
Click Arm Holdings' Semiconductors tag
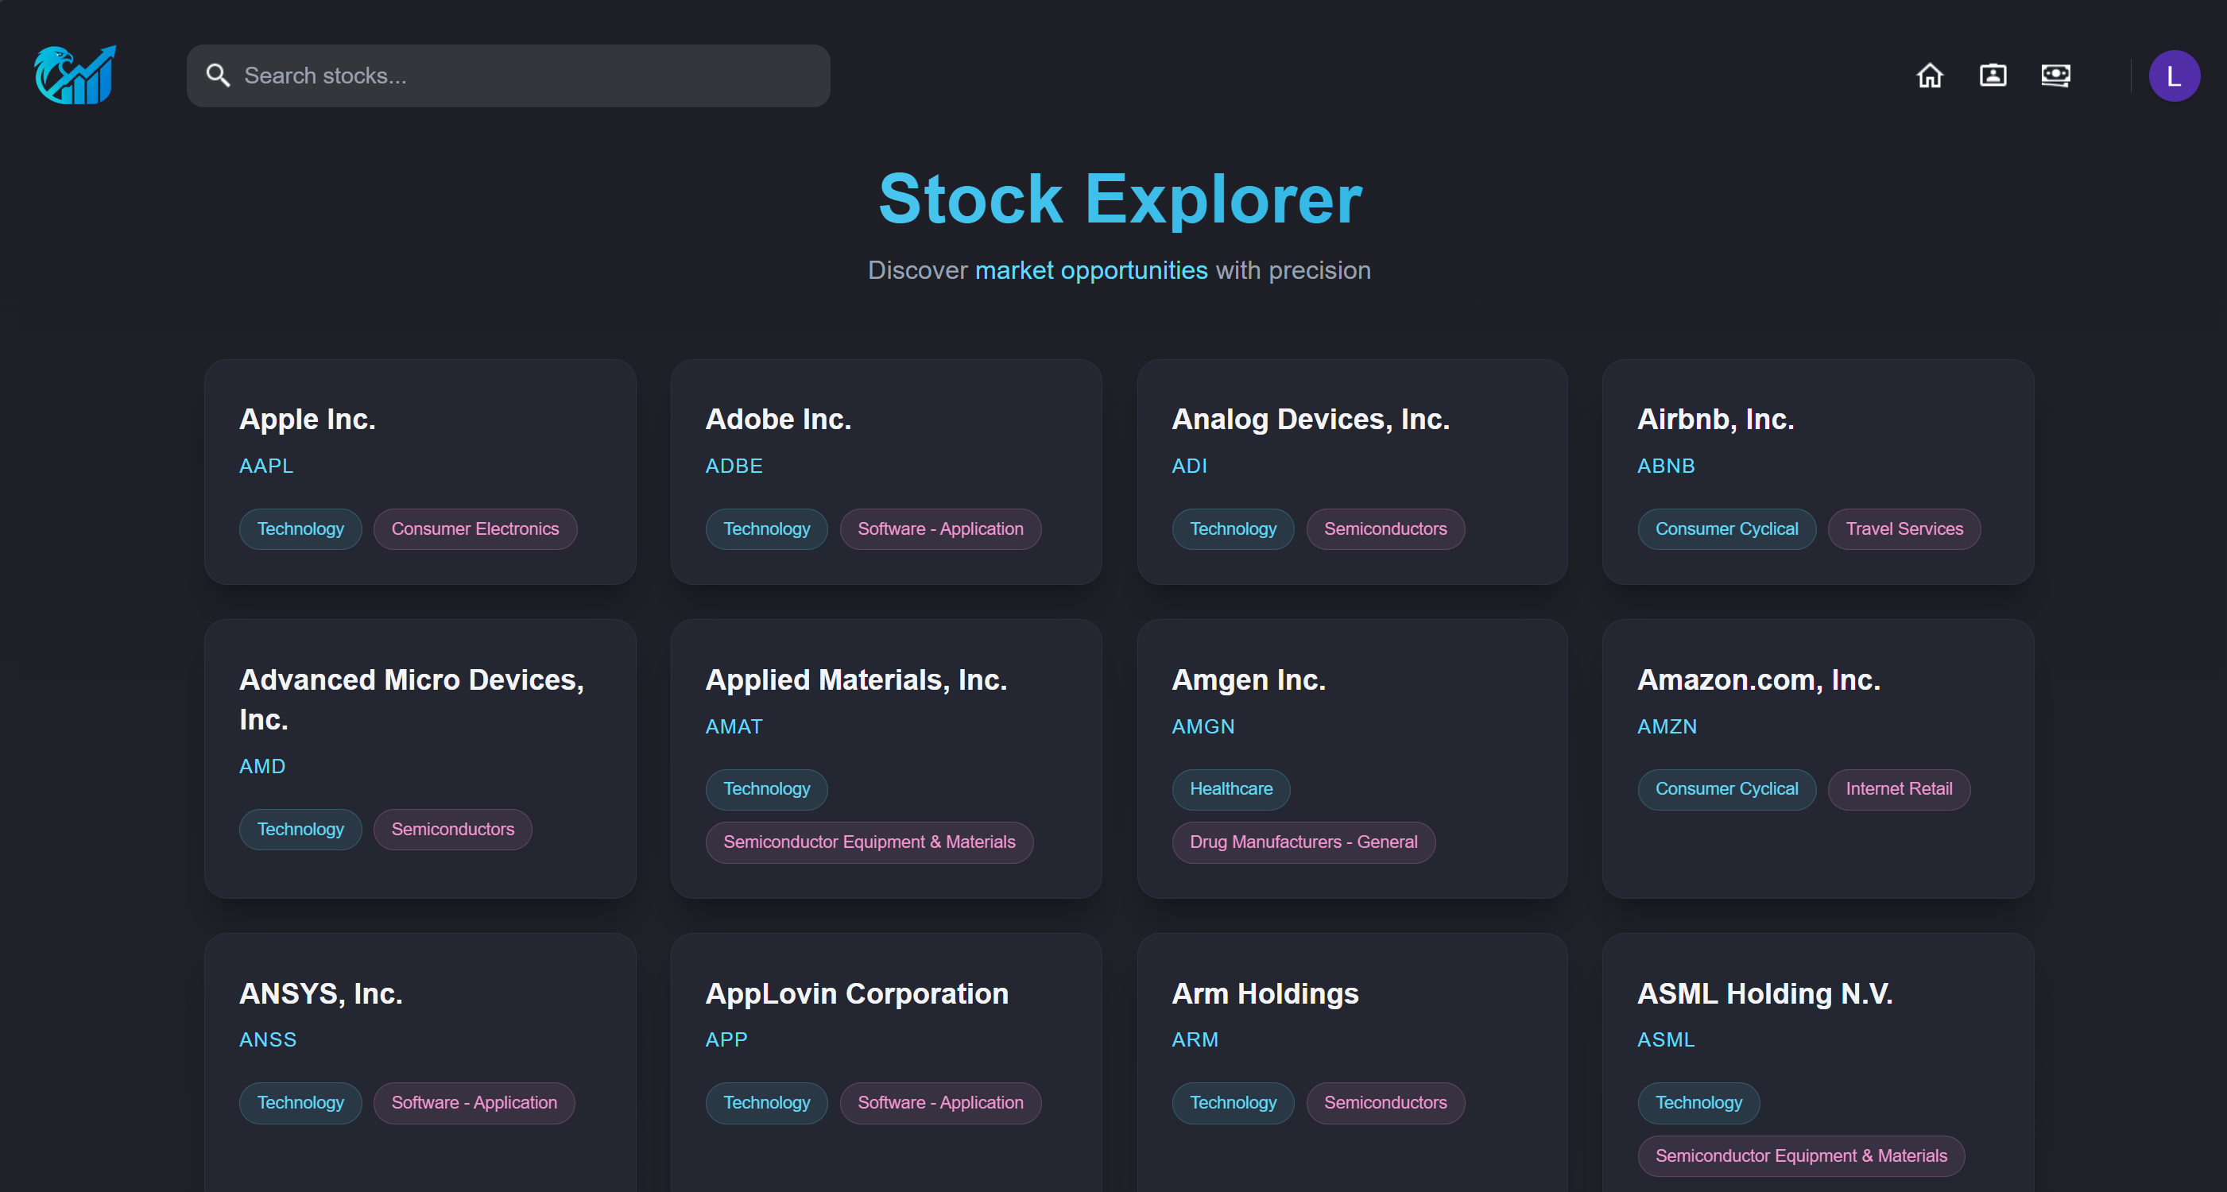(x=1385, y=1103)
